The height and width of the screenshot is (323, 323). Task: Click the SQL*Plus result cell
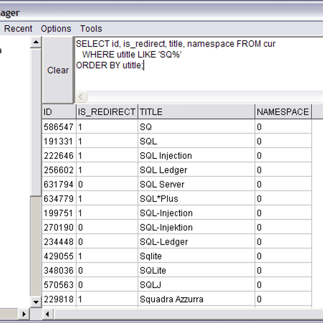[x=159, y=199]
